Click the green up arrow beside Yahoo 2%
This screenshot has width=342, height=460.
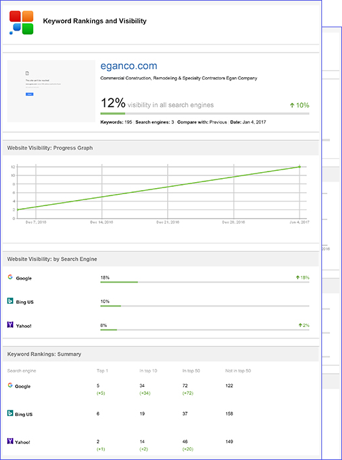tap(300, 325)
